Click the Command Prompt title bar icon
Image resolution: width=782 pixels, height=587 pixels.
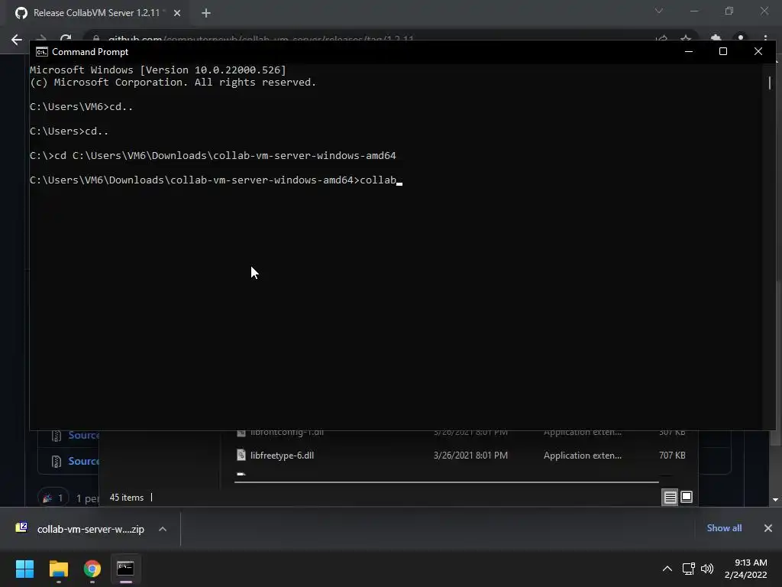(42, 52)
